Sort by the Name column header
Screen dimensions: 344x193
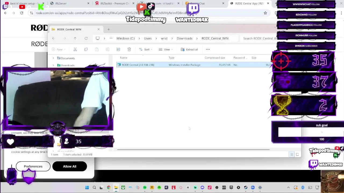(x=124, y=58)
